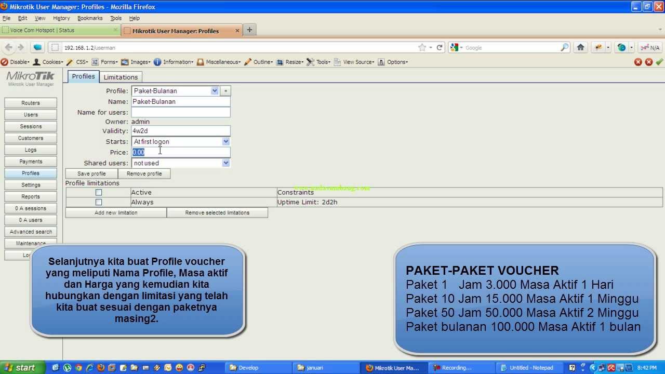Screen dimensions: 665x374
Task: Click the Validity field showing 4w2d
Action: [x=181, y=131]
